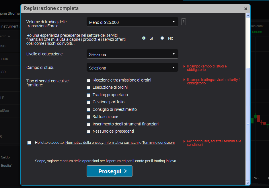Click the dialog scrollbar up arrow
The image size is (269, 188).
[248, 15]
